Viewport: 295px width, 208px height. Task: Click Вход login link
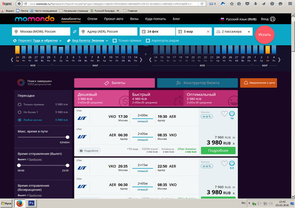click(x=265, y=19)
